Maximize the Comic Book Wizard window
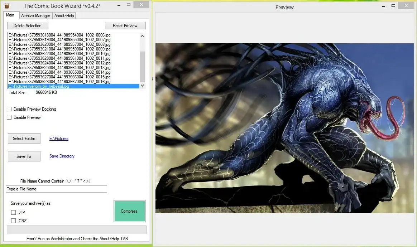Image resolution: width=417 pixels, height=247 pixels. tap(129, 5)
